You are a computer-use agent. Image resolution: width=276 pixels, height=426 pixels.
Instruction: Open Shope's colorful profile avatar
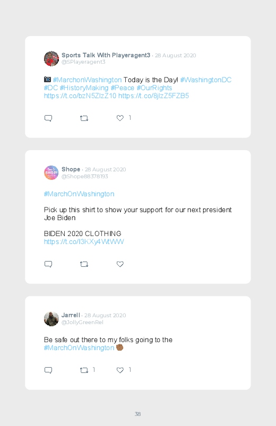(x=51, y=172)
